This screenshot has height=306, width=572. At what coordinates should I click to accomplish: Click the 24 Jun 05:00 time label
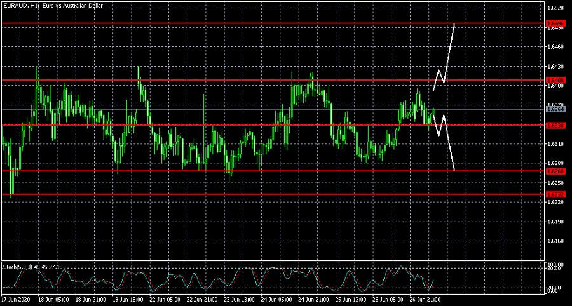[x=278, y=299]
